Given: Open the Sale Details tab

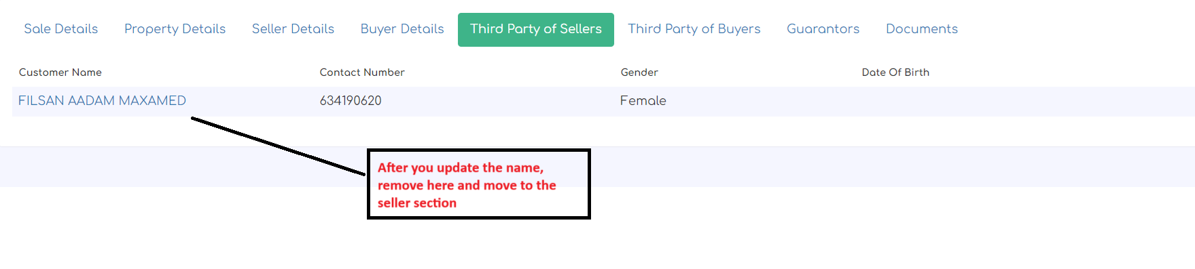Looking at the screenshot, I should (x=61, y=29).
